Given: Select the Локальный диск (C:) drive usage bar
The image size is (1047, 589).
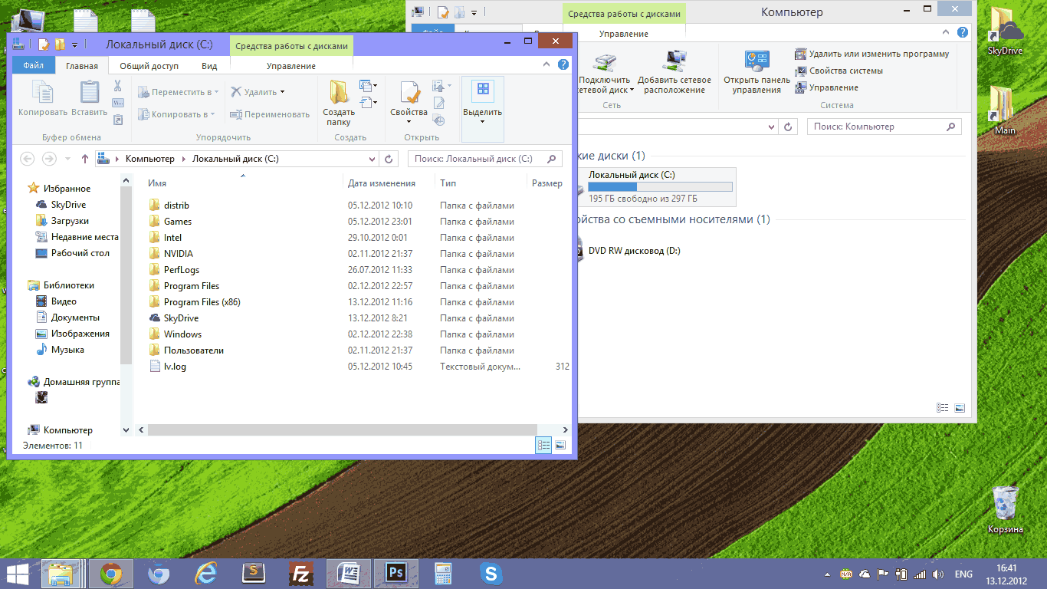Looking at the screenshot, I should pyautogui.click(x=660, y=187).
